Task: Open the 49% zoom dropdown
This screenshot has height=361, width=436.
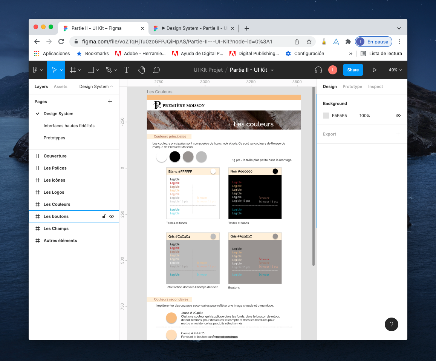Action: [395, 70]
